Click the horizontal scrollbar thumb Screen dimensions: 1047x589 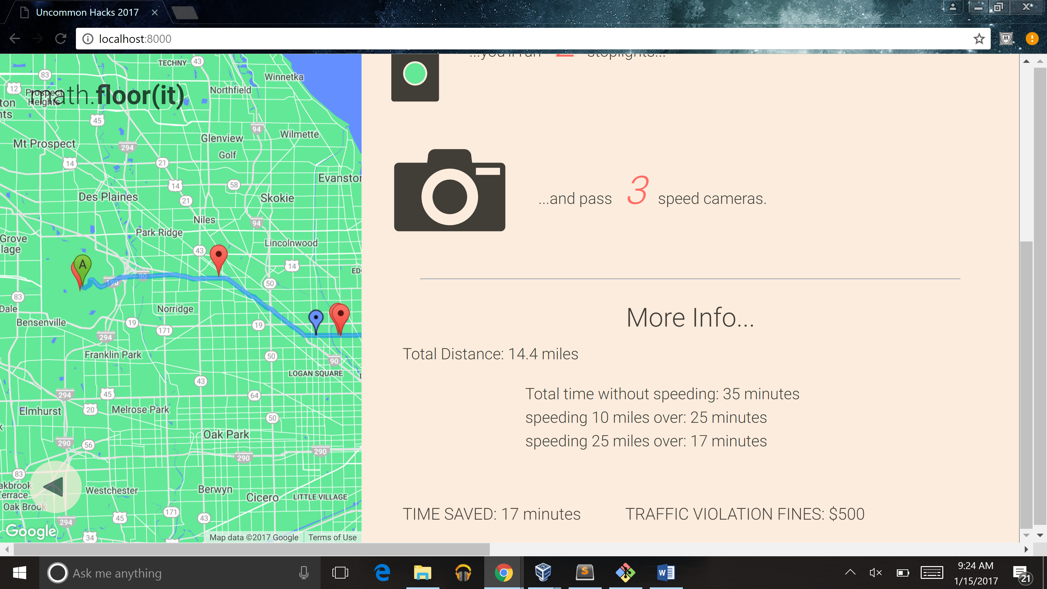click(251, 550)
